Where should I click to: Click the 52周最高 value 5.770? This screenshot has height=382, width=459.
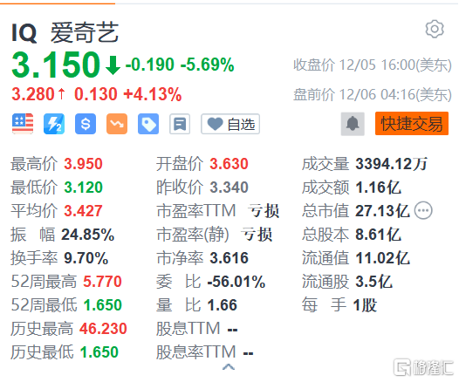(x=102, y=282)
